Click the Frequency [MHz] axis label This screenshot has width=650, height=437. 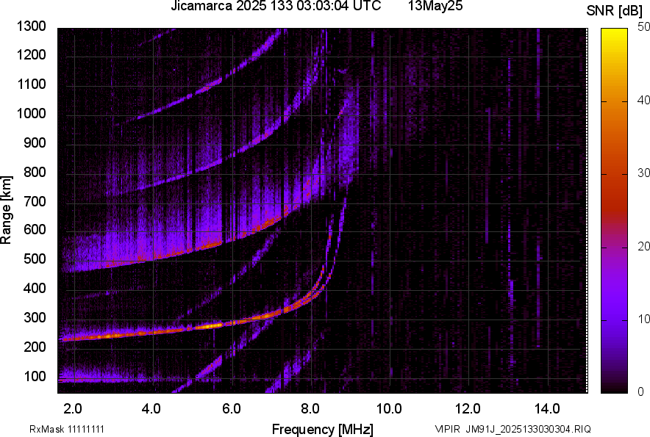(x=323, y=429)
